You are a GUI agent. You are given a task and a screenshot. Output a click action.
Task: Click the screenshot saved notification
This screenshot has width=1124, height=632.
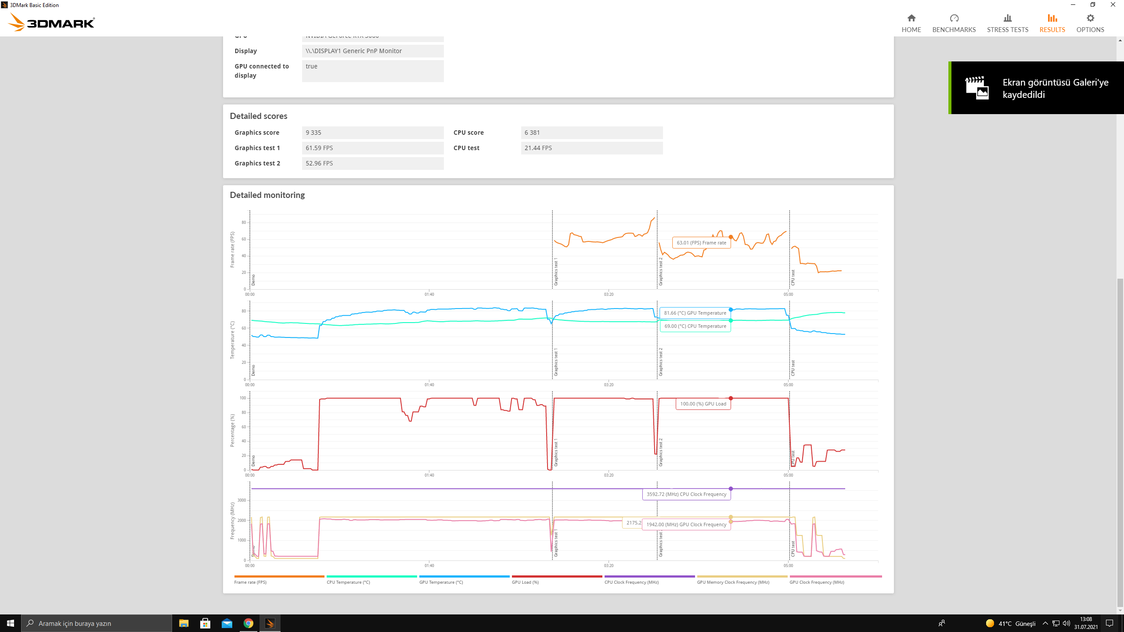tap(1036, 88)
